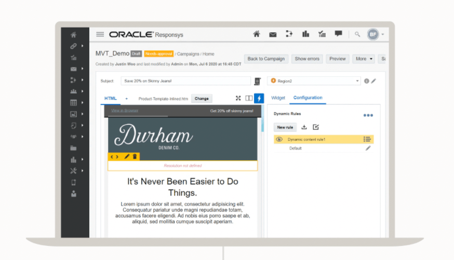Image resolution: width=454 pixels, height=260 pixels.
Task: Open the hamburger menu next to Oracle logo
Action: click(100, 34)
